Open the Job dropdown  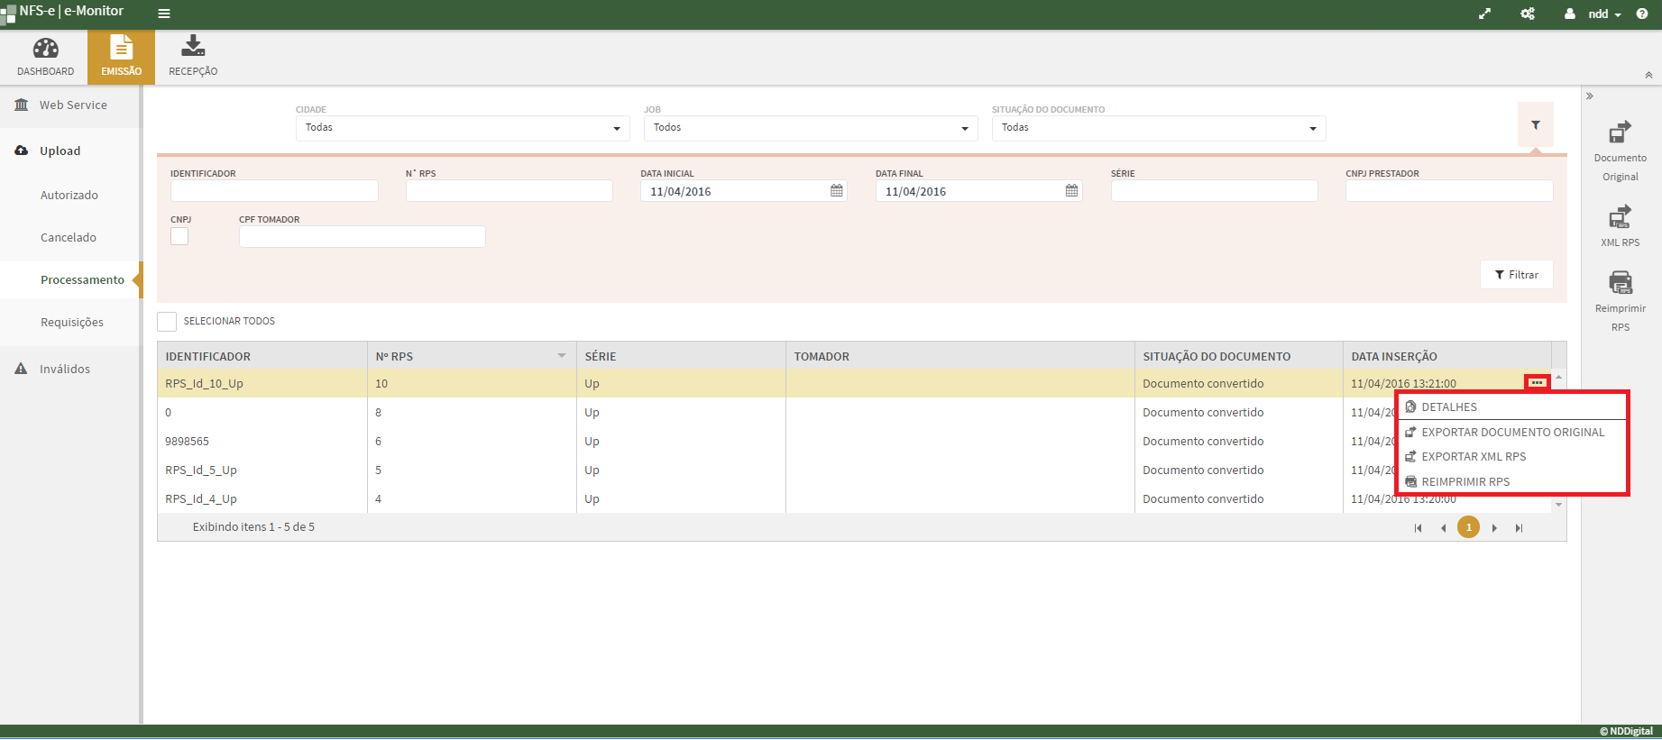coord(810,128)
